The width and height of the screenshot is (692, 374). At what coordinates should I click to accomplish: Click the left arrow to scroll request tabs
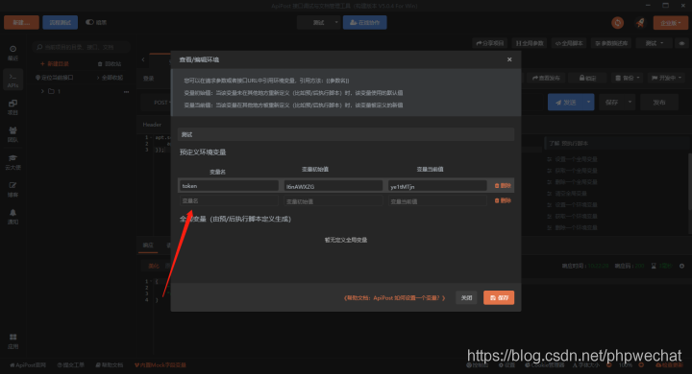(x=143, y=59)
